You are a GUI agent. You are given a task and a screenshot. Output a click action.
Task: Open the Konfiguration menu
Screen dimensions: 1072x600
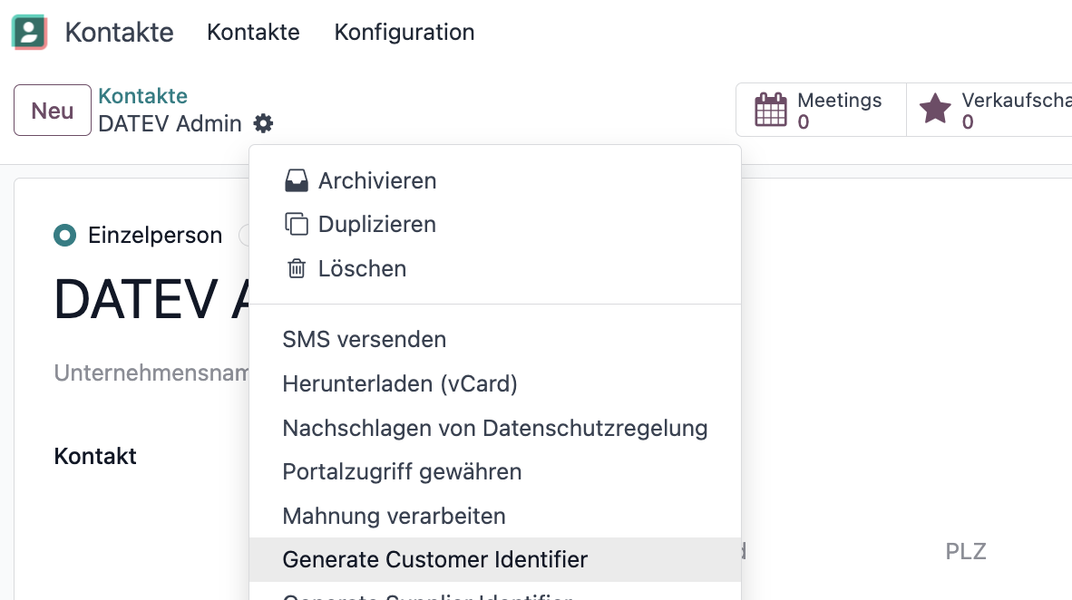[404, 32]
